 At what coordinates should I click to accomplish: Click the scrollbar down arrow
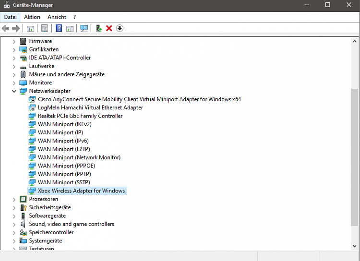(x=355, y=246)
